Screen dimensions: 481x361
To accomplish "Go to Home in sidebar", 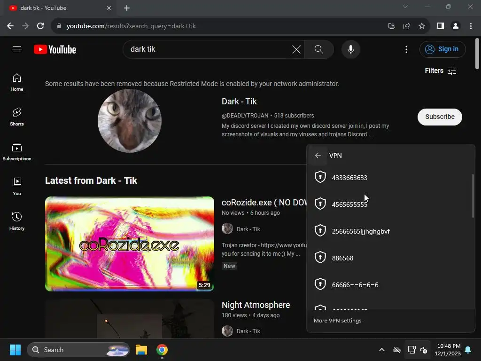I will [17, 82].
